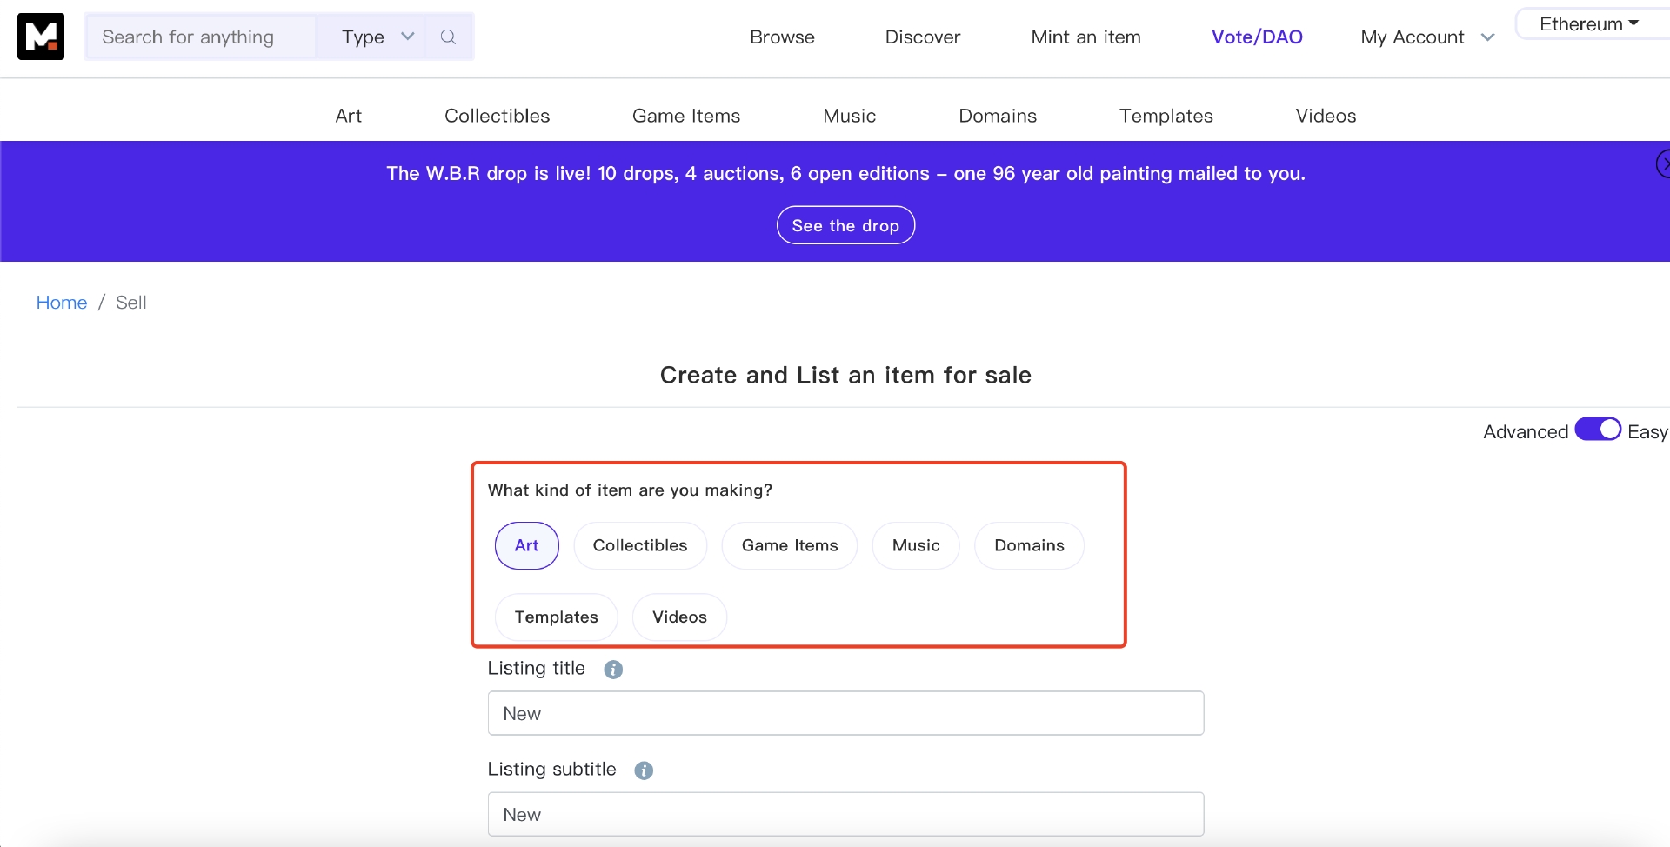Click the search magnifier icon
Viewport: 1670px width, 847px height.
(x=448, y=37)
